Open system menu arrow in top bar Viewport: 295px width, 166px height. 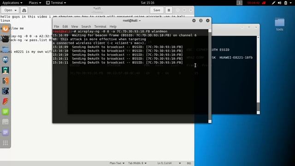[x=291, y=3]
